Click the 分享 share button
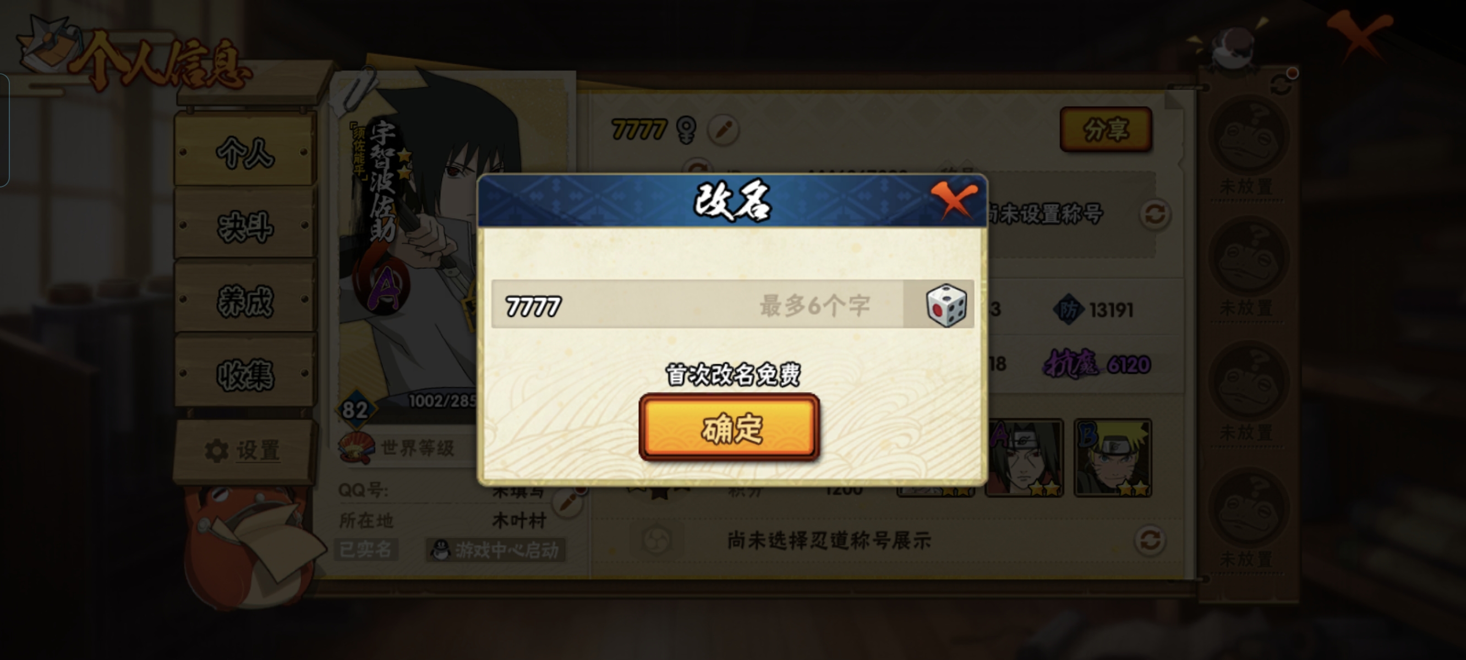Viewport: 1466px width, 660px height. 1106,129
